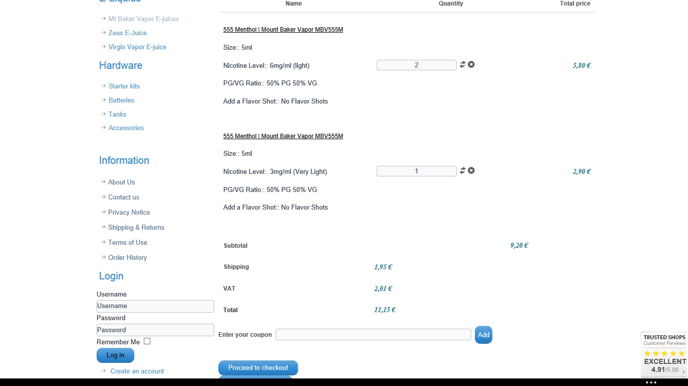
Task: Click the 2,90 € item price
Action: [582, 171]
